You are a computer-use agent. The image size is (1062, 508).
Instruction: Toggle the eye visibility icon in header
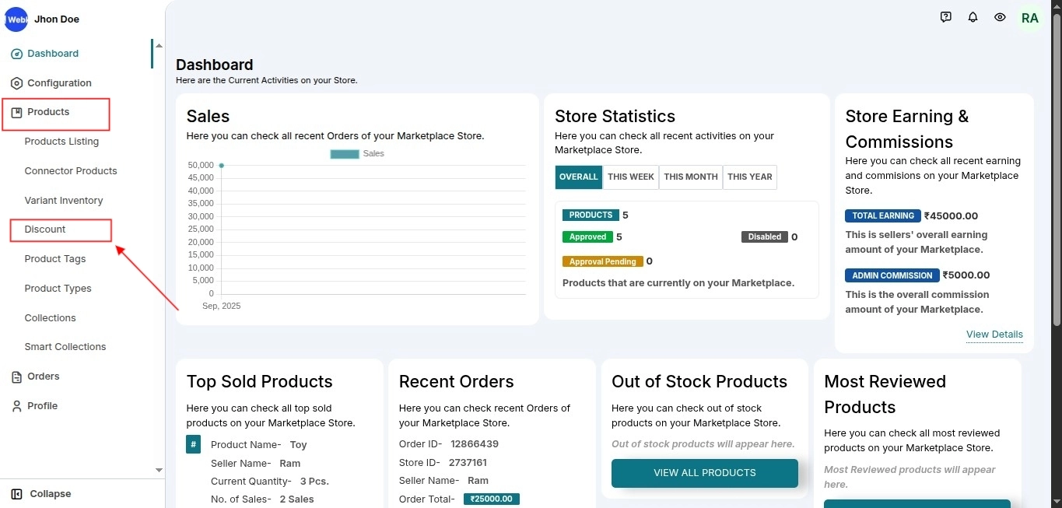click(1000, 17)
